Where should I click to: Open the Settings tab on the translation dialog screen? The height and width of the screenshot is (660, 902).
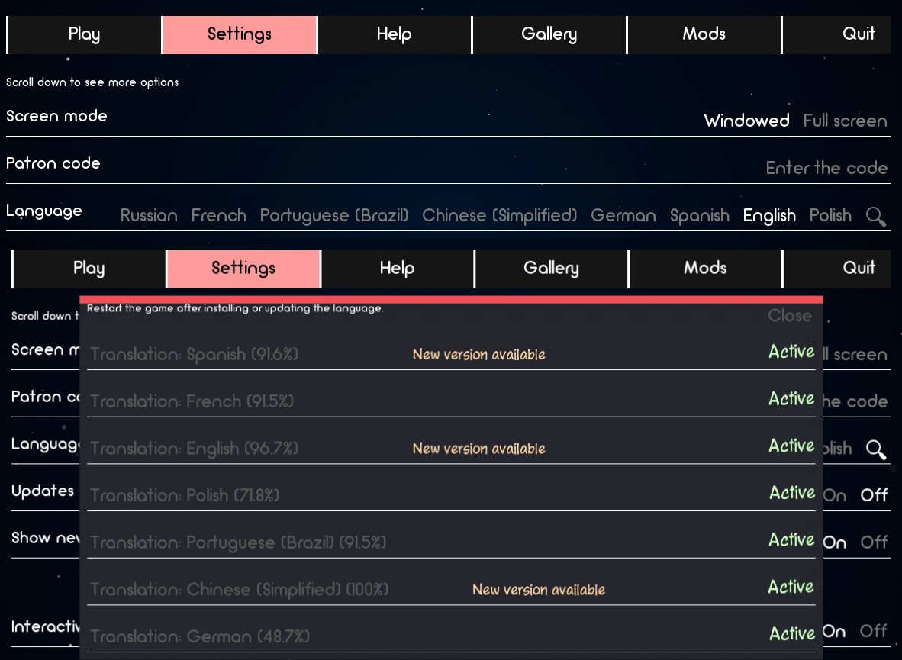pyautogui.click(x=243, y=269)
